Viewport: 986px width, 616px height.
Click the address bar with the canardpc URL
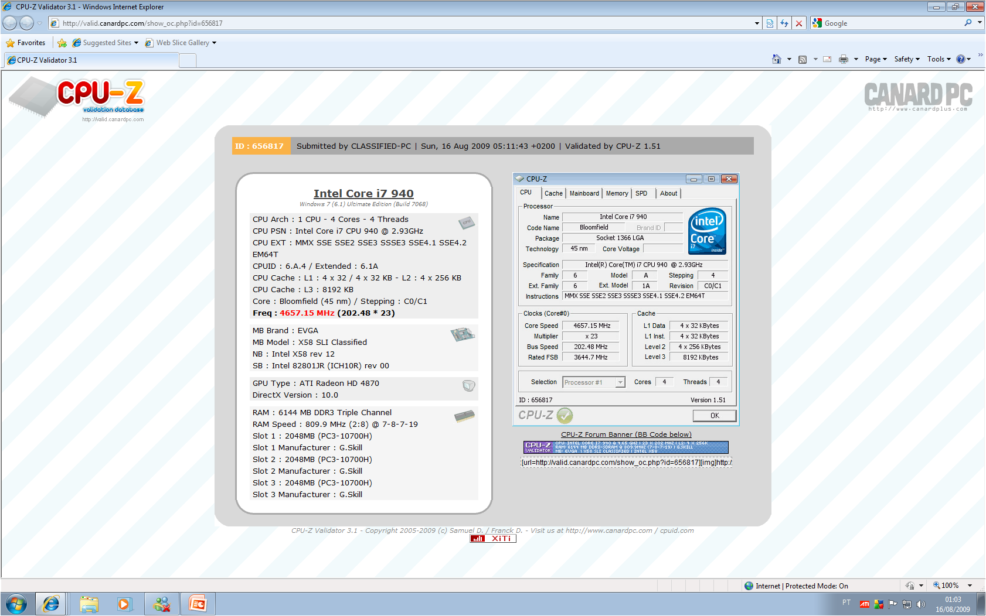pos(404,23)
